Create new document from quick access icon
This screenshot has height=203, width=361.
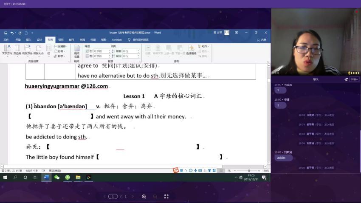pos(26,33)
